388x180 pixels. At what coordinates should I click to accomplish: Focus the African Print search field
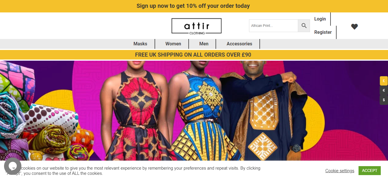pyautogui.click(x=274, y=26)
